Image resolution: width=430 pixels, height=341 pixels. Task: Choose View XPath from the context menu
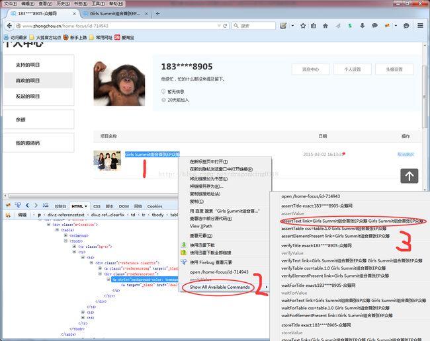(200, 226)
